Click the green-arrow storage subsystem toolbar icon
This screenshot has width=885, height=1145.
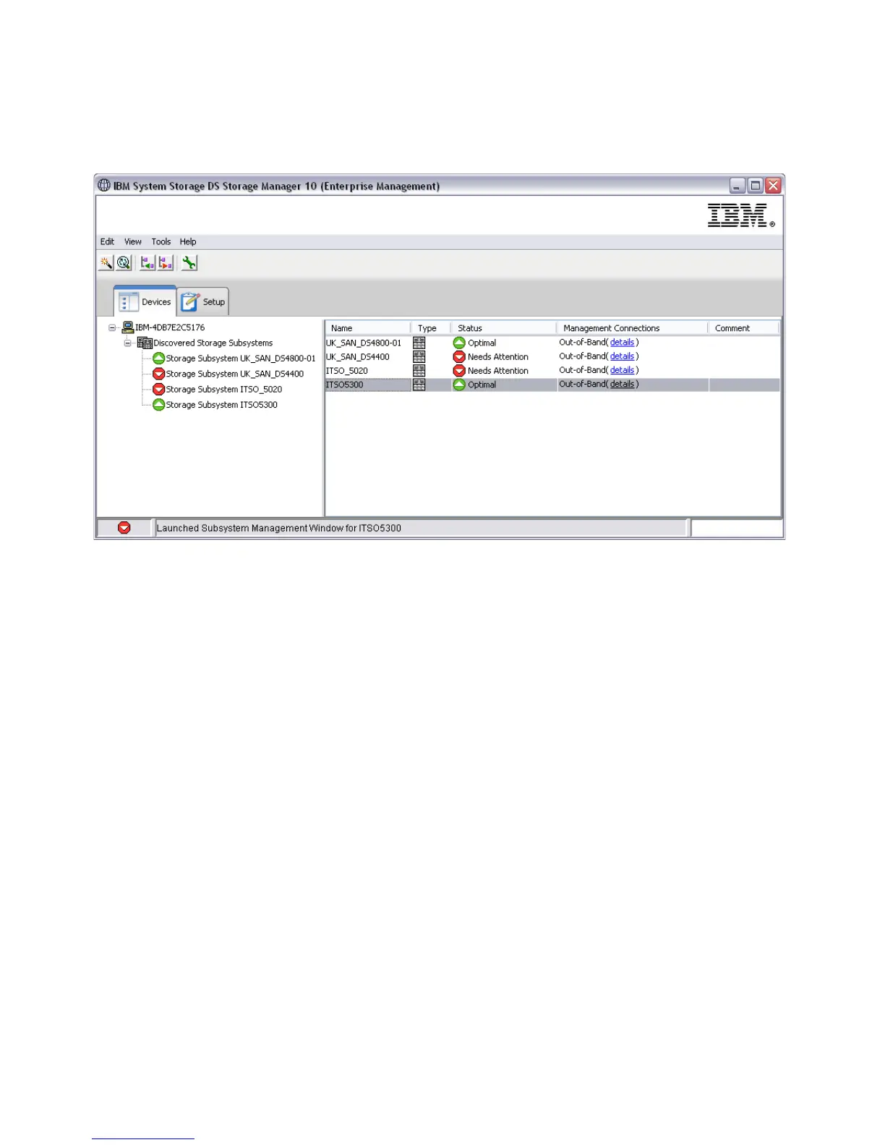point(147,263)
